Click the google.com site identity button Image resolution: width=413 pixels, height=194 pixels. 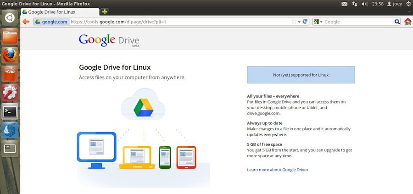51,22
